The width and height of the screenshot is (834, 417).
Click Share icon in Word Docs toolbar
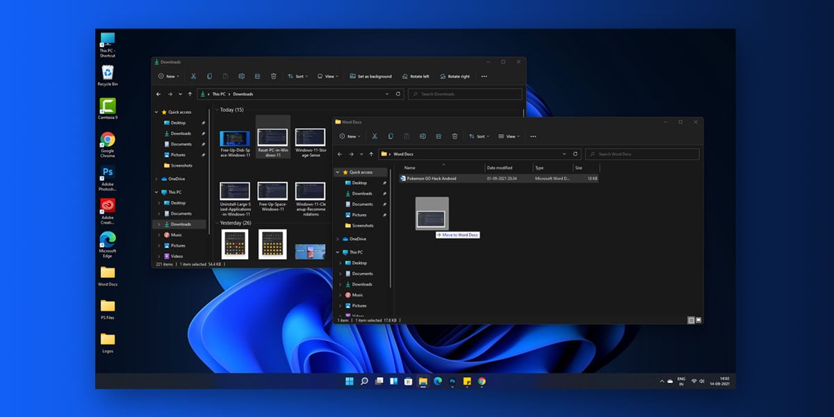(439, 136)
